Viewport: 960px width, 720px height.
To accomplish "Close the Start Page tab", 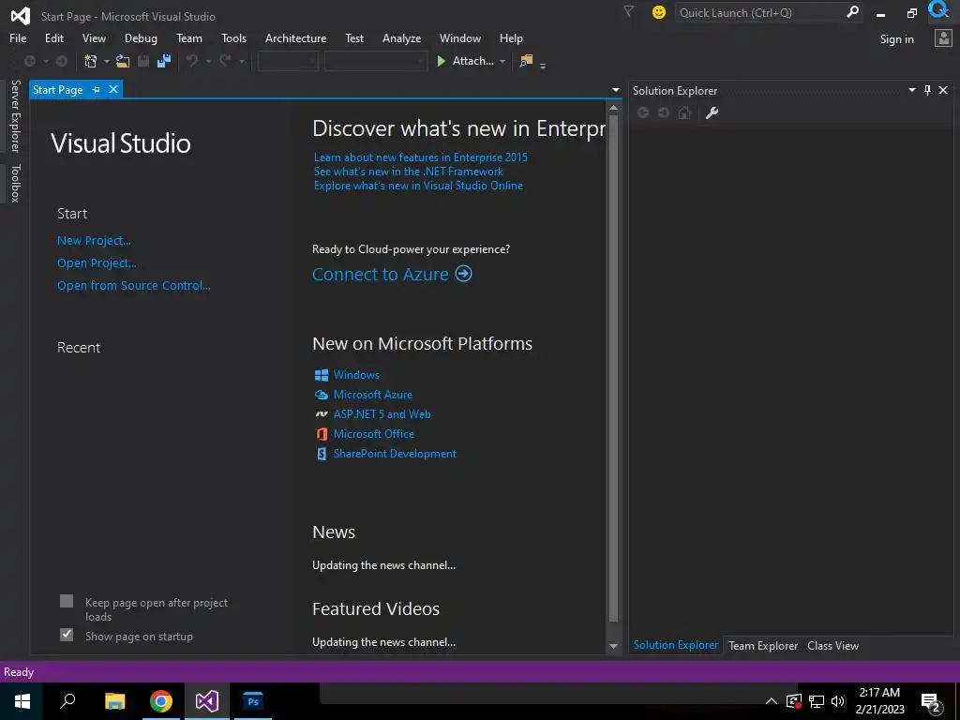I will click(x=113, y=89).
